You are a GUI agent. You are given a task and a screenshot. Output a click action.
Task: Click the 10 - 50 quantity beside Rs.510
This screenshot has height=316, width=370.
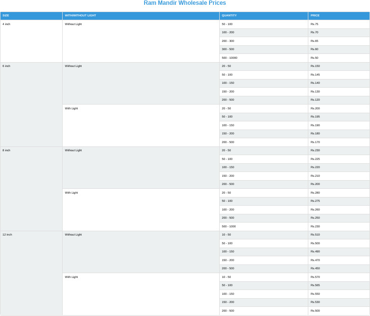click(264, 235)
